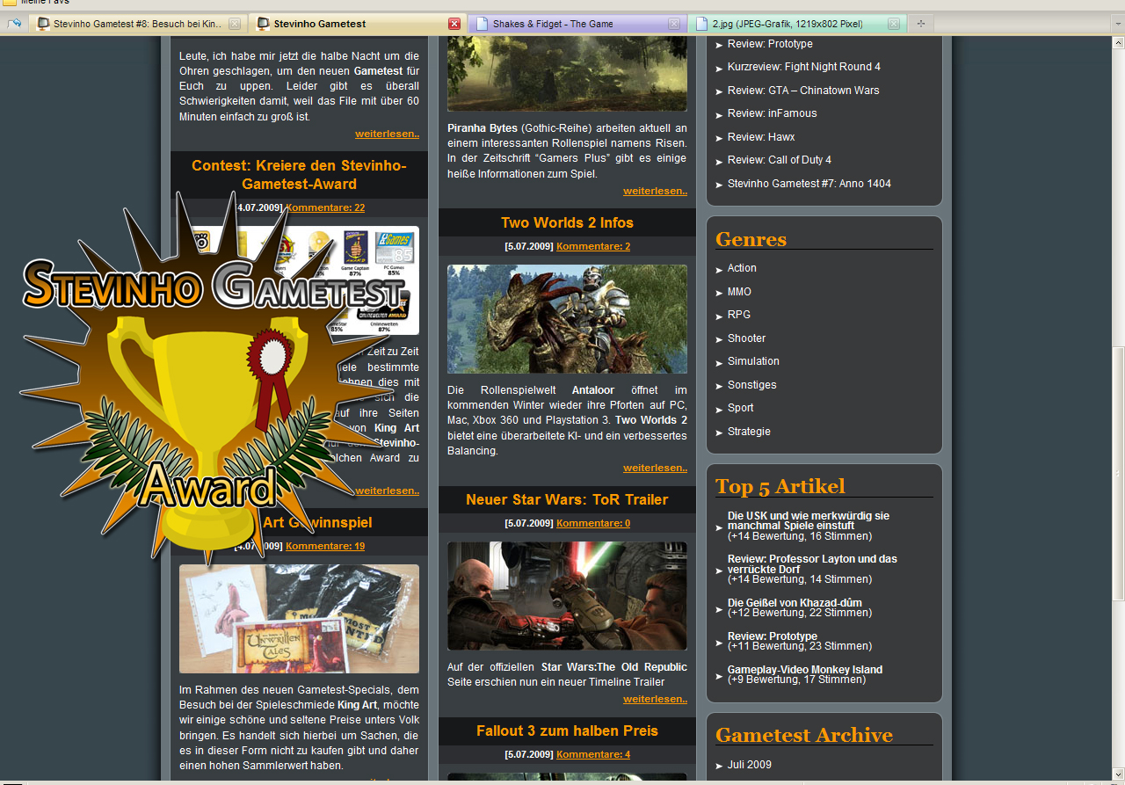Switch to Shakes & Fidget - The Game tab
This screenshot has height=785, width=1125.
[553, 24]
